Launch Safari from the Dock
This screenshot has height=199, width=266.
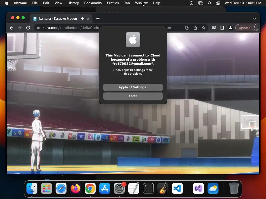61,188
